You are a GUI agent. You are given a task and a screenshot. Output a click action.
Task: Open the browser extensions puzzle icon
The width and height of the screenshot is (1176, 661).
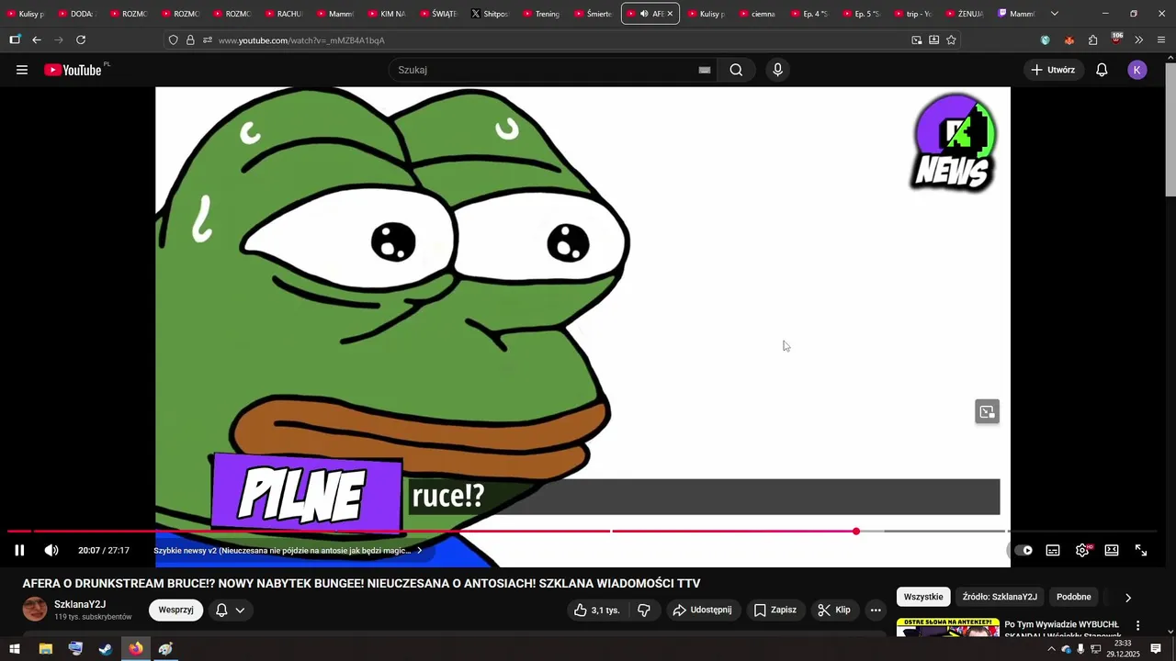pyautogui.click(x=1092, y=40)
